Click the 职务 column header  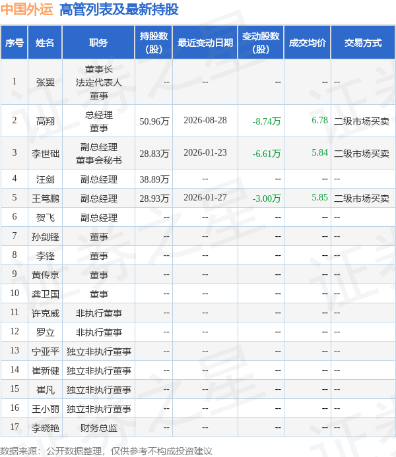click(98, 43)
